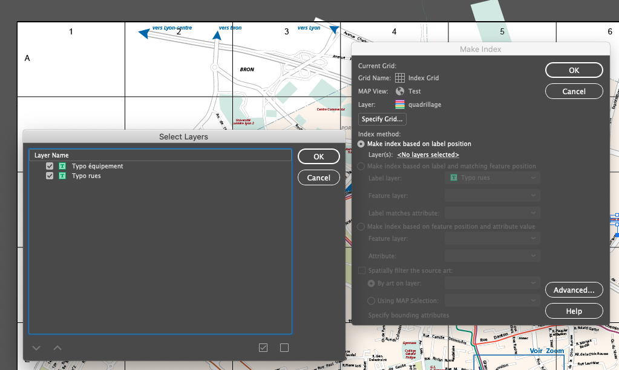This screenshot has height=370, width=619.
Task: Click the move layer up arrow
Action: coord(57,348)
